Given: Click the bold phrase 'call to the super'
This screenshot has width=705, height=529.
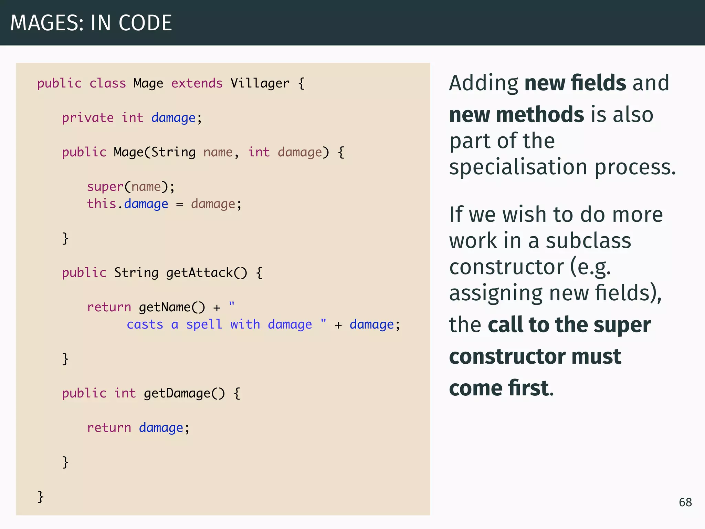Looking at the screenshot, I should (569, 325).
